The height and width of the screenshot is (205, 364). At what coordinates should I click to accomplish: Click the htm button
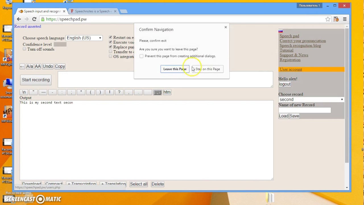pos(167,92)
